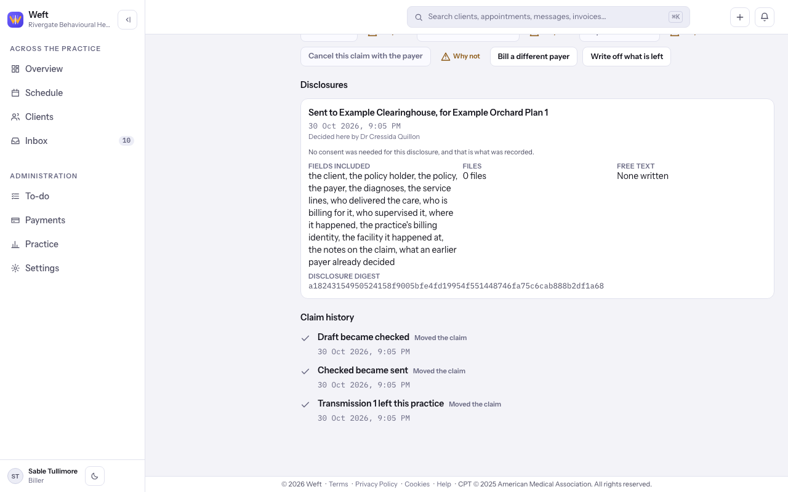Collapse the sidebar with the chevron button
Viewport: 788px width, 492px height.
[127, 20]
